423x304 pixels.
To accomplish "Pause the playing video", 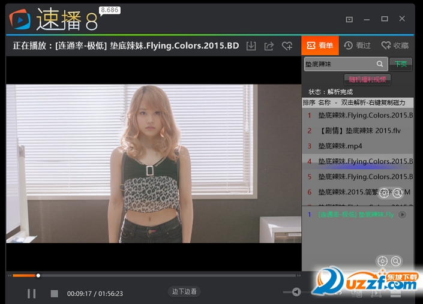I will coord(32,293).
